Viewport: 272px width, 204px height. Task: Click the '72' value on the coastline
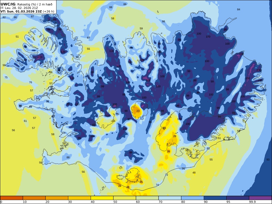[x=166, y=175]
